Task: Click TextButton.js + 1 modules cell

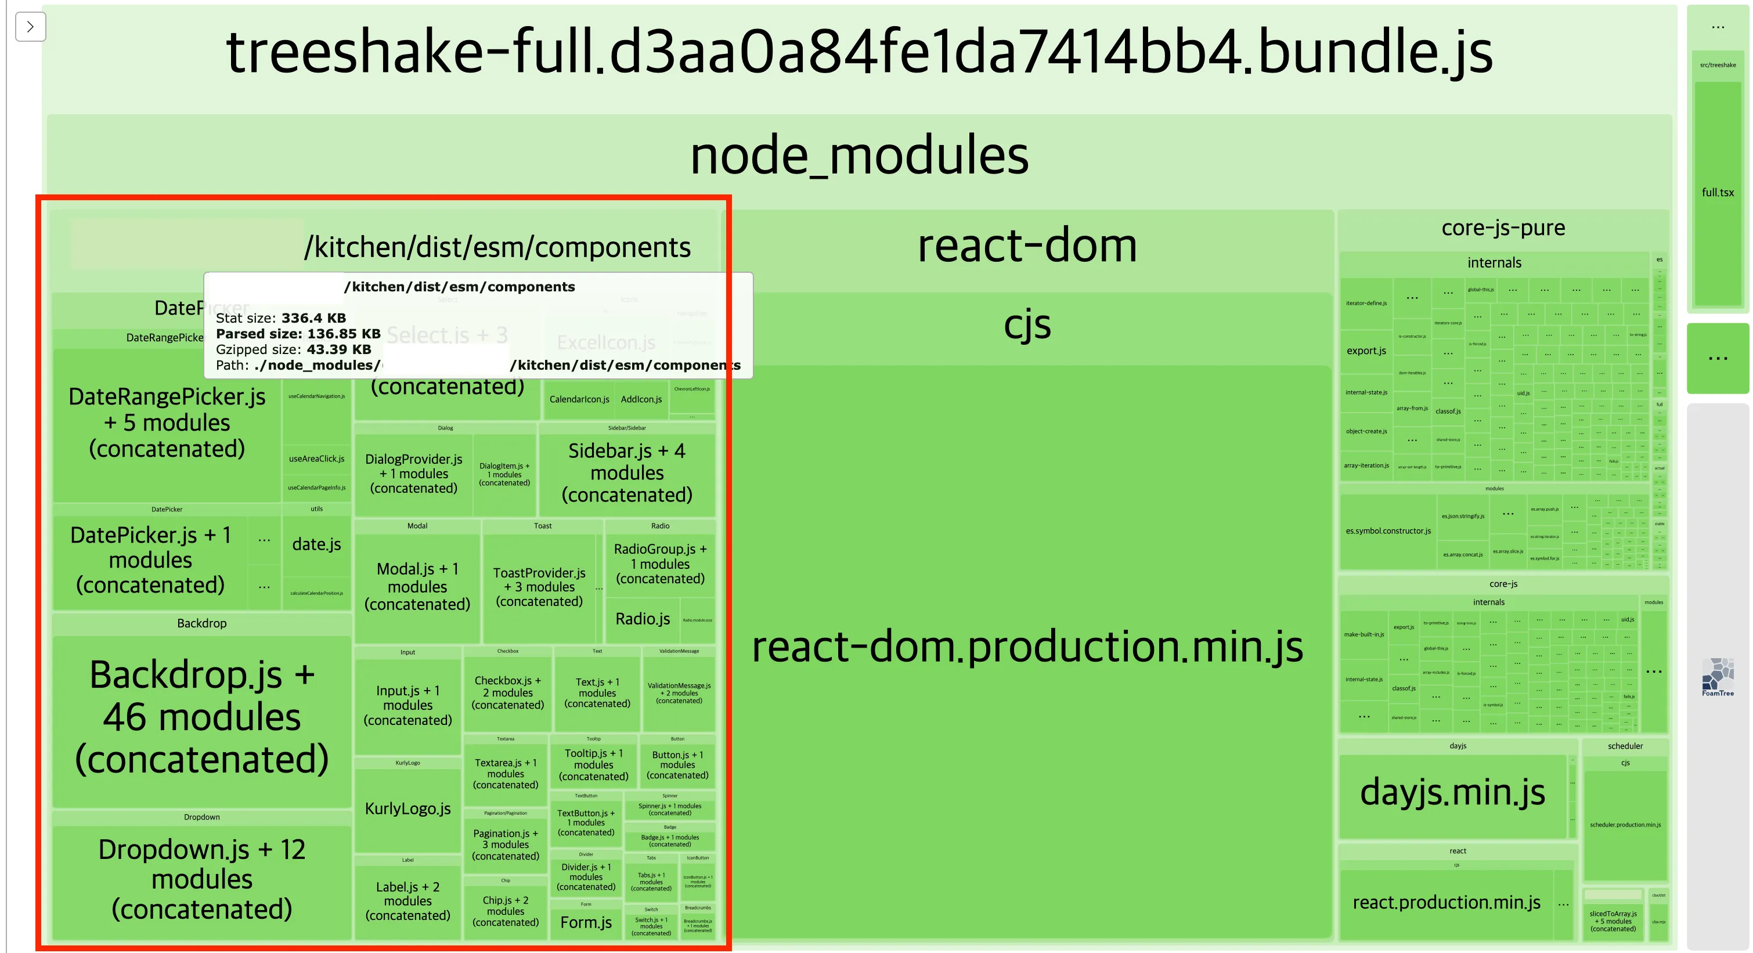Action: pyautogui.click(x=586, y=823)
